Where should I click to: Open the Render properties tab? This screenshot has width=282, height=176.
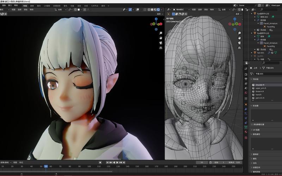pos(246,74)
